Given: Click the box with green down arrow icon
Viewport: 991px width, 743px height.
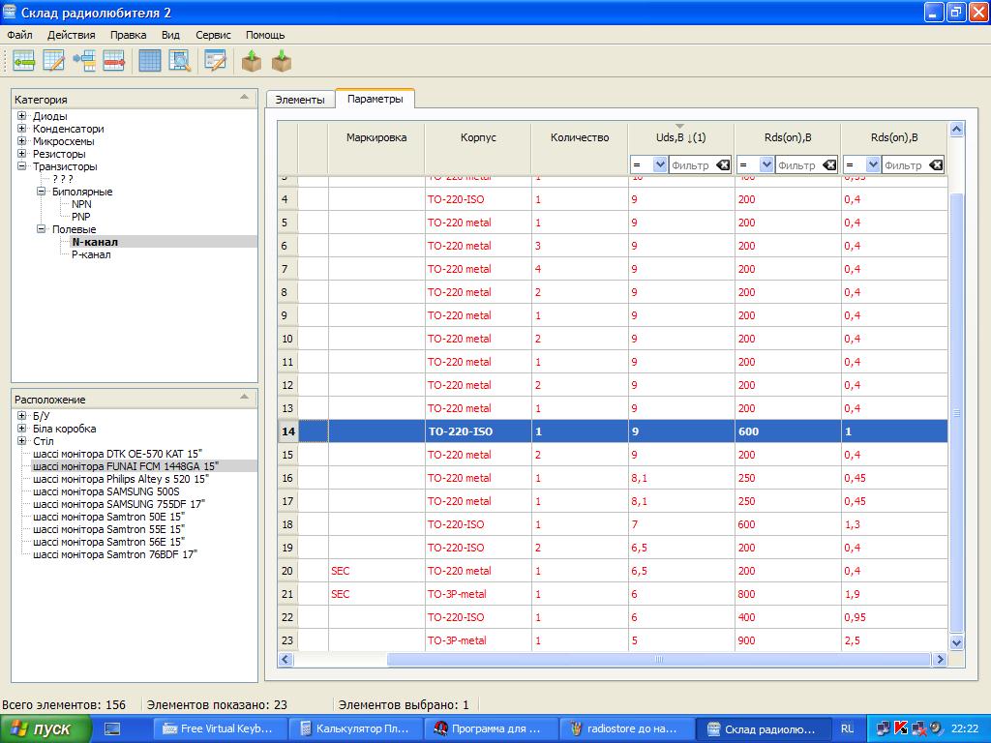Looking at the screenshot, I should (282, 61).
